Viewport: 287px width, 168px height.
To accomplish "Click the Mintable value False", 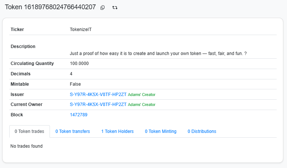I will coord(75,84).
